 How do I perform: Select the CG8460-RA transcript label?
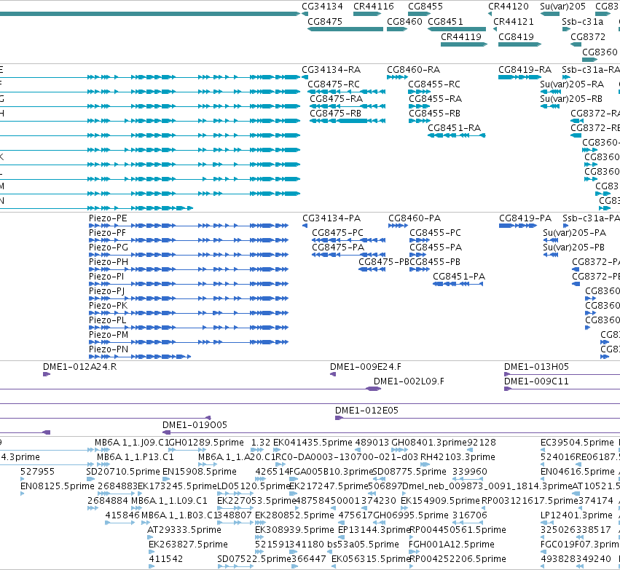coord(413,70)
